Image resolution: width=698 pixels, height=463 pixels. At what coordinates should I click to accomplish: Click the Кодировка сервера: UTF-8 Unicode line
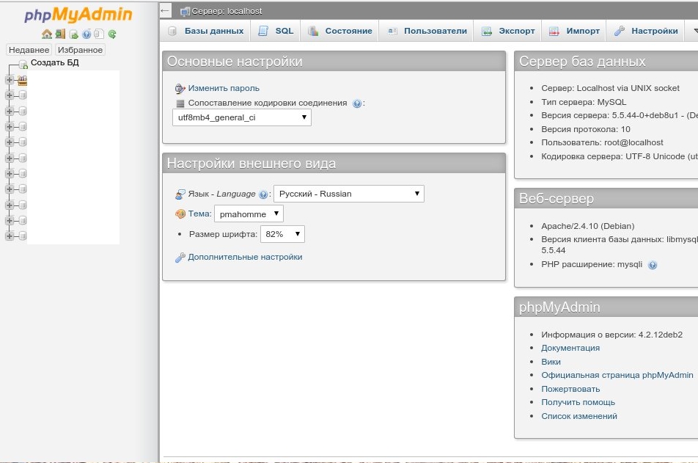pyautogui.click(x=620, y=156)
